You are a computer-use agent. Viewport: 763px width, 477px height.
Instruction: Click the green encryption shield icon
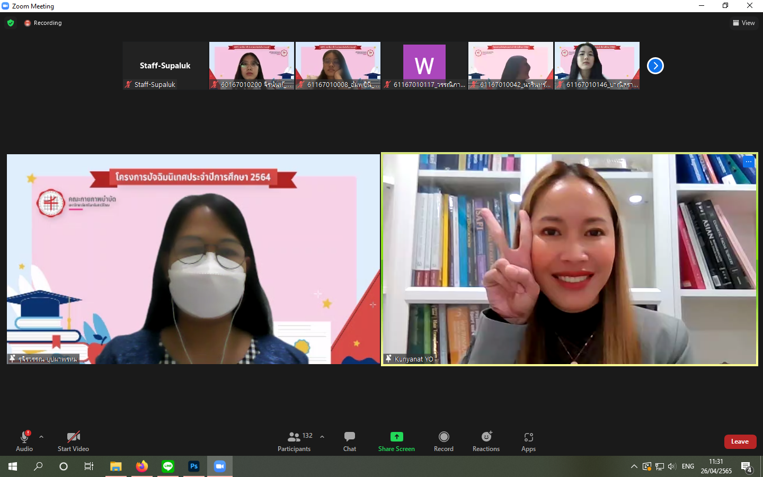click(x=11, y=23)
